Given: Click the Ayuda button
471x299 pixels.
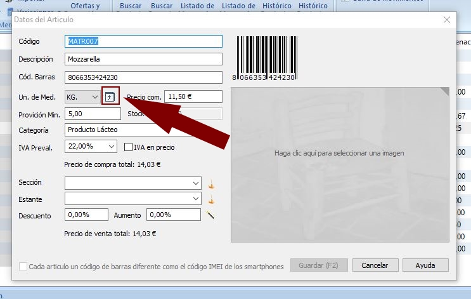Looking at the screenshot, I should (425, 265).
